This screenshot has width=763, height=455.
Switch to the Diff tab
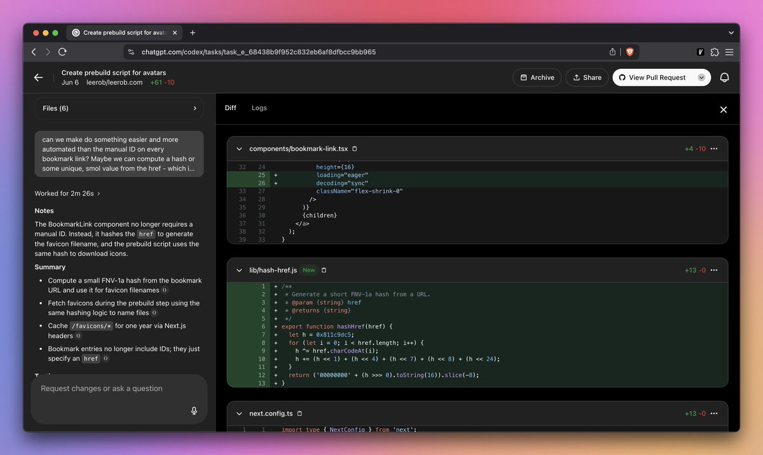click(230, 108)
